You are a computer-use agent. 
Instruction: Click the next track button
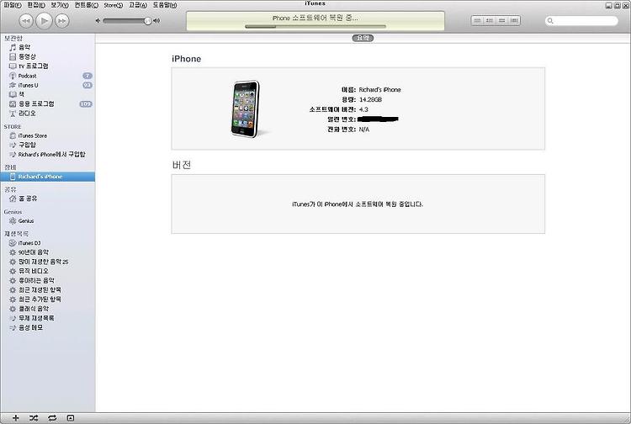(62, 21)
